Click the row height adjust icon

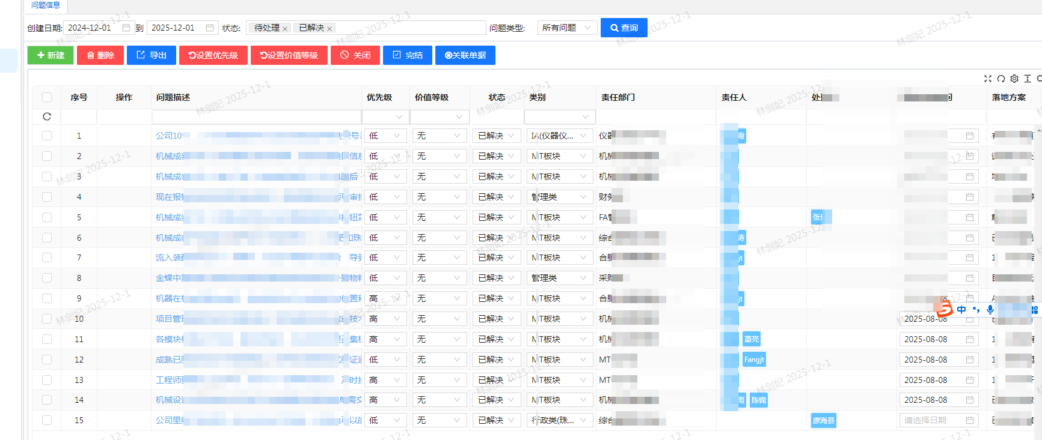(x=1028, y=79)
